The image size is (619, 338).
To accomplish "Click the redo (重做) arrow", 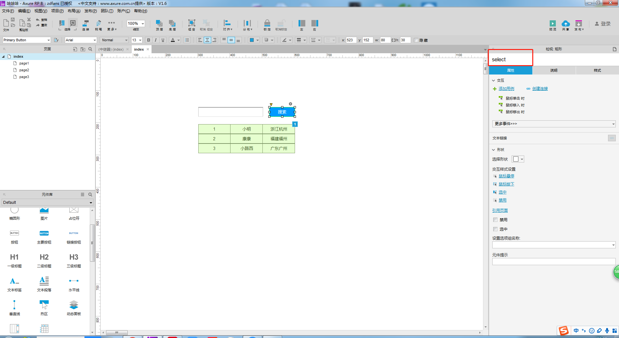I will click(x=38, y=25).
